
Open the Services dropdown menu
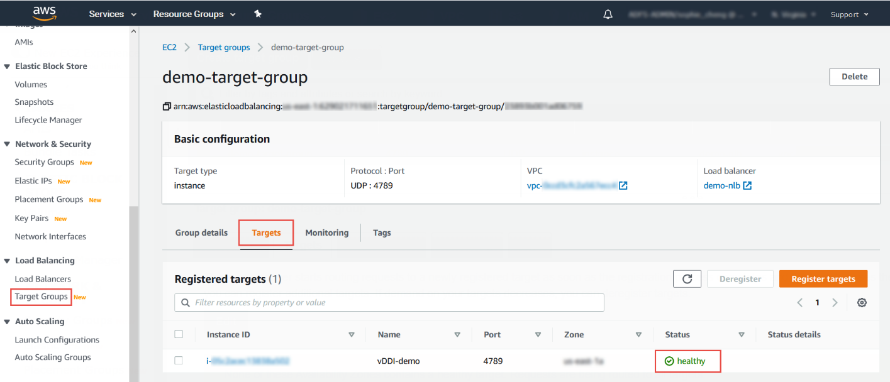point(113,14)
